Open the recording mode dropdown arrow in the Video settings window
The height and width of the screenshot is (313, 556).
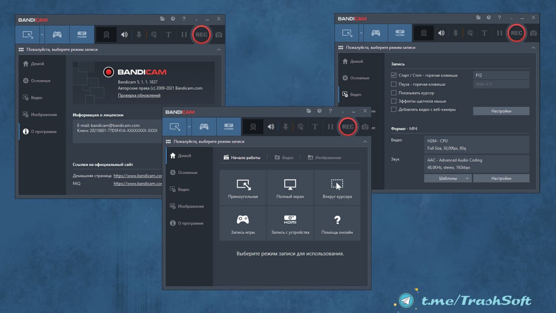point(361,33)
